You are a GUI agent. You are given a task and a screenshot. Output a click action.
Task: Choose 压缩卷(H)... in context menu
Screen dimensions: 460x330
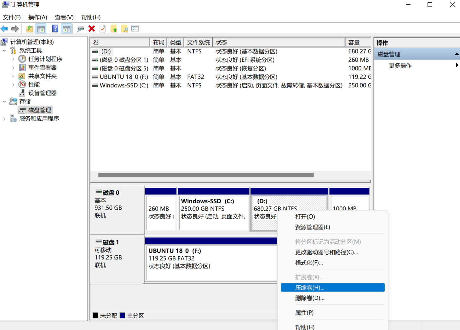click(333, 287)
